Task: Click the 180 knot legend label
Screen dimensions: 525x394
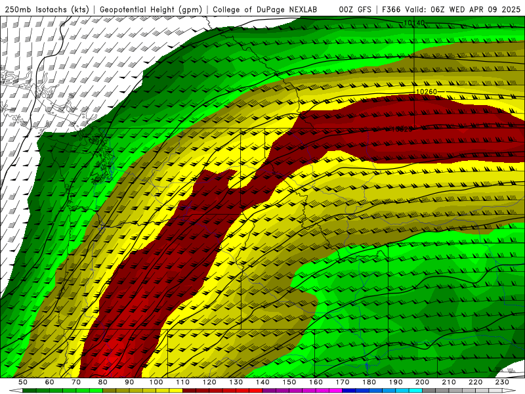Action: click(x=369, y=382)
